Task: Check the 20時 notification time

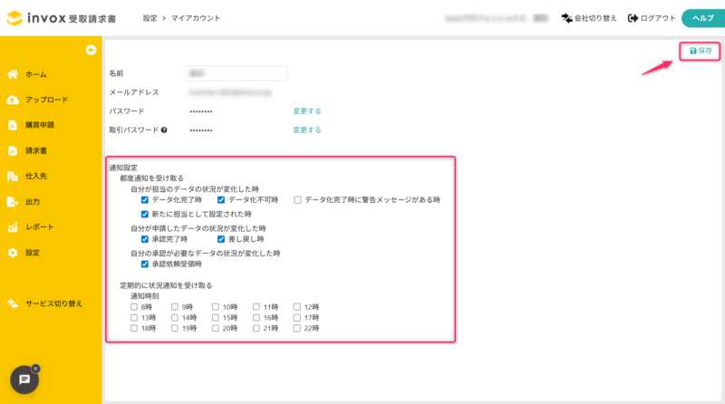Action: tap(216, 328)
